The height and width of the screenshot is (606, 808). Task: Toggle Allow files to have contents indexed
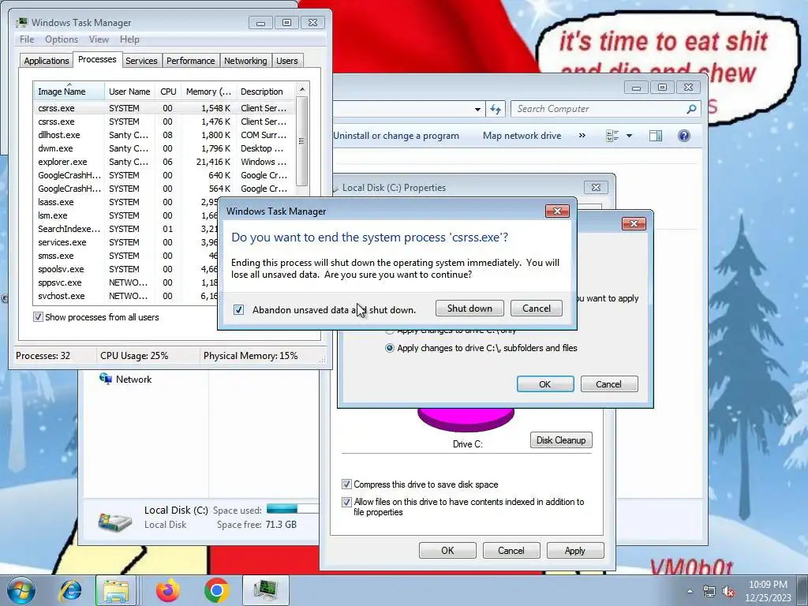click(x=346, y=502)
